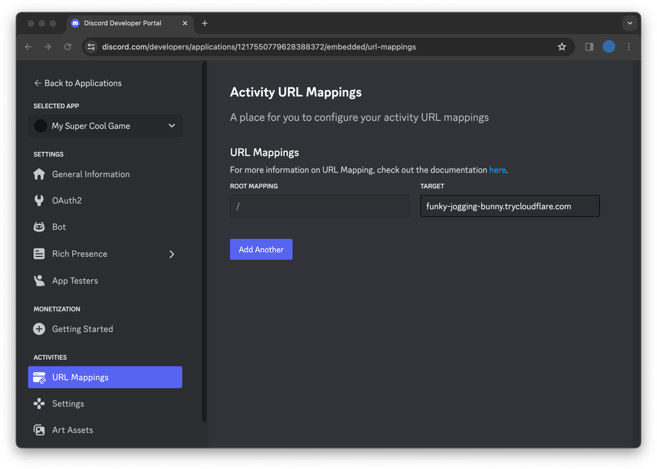
Task: Click the browser forward arrow
Action: pyautogui.click(x=48, y=47)
